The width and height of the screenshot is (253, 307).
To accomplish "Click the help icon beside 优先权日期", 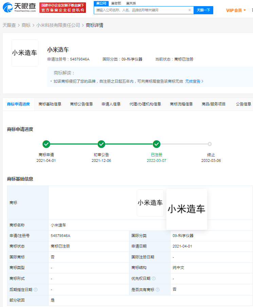I will tap(154, 278).
